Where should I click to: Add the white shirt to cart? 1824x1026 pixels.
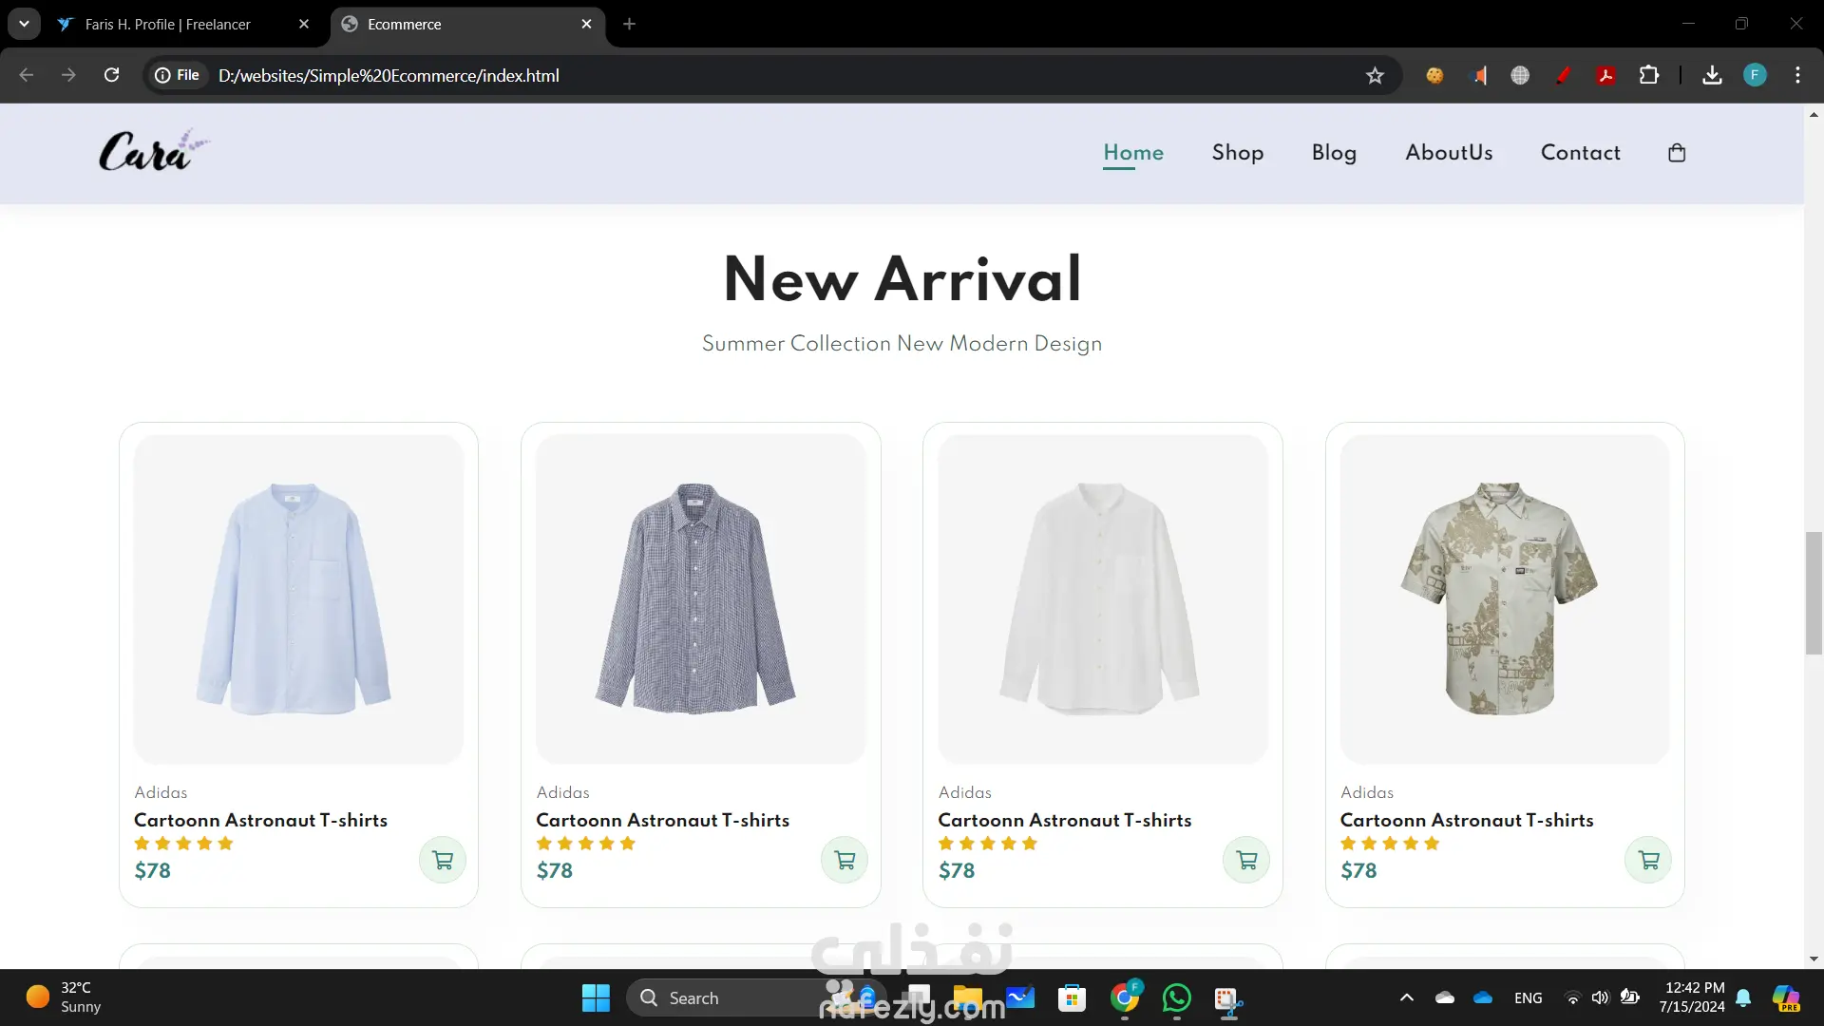click(x=1246, y=861)
